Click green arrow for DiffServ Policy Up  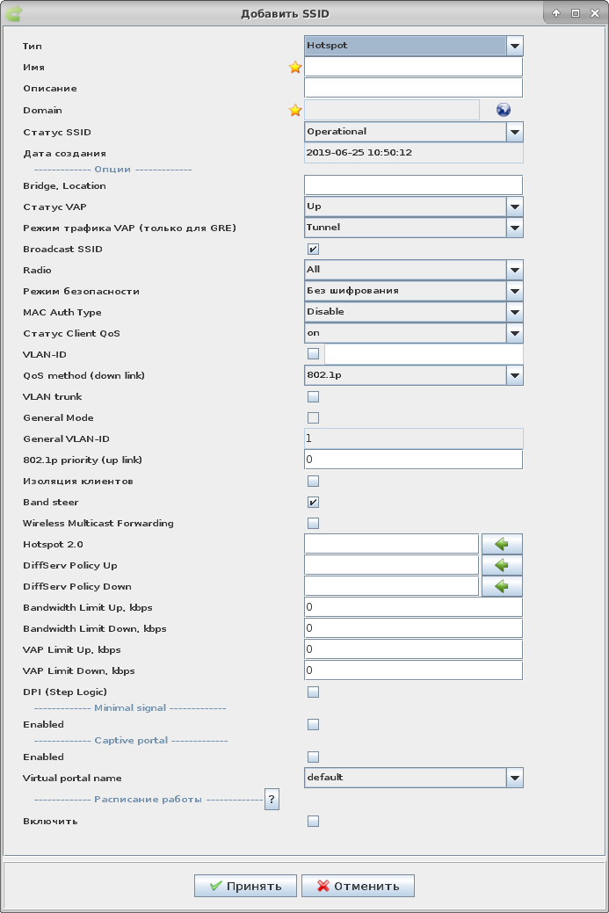(502, 566)
